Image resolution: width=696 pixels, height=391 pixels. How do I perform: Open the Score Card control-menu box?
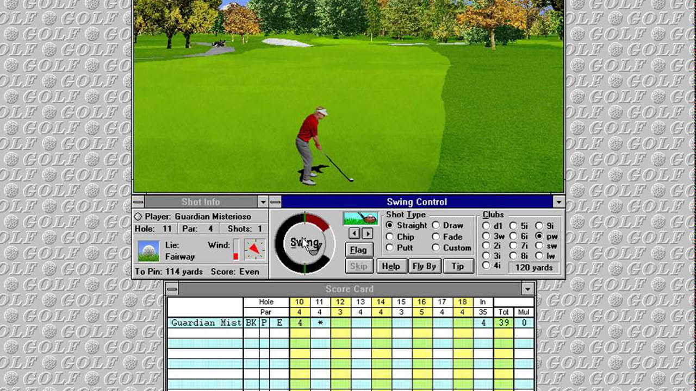(172, 289)
